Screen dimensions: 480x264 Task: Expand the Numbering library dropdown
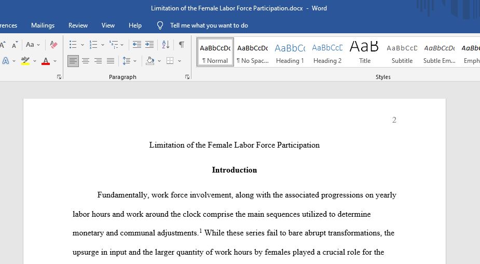tap(103, 45)
